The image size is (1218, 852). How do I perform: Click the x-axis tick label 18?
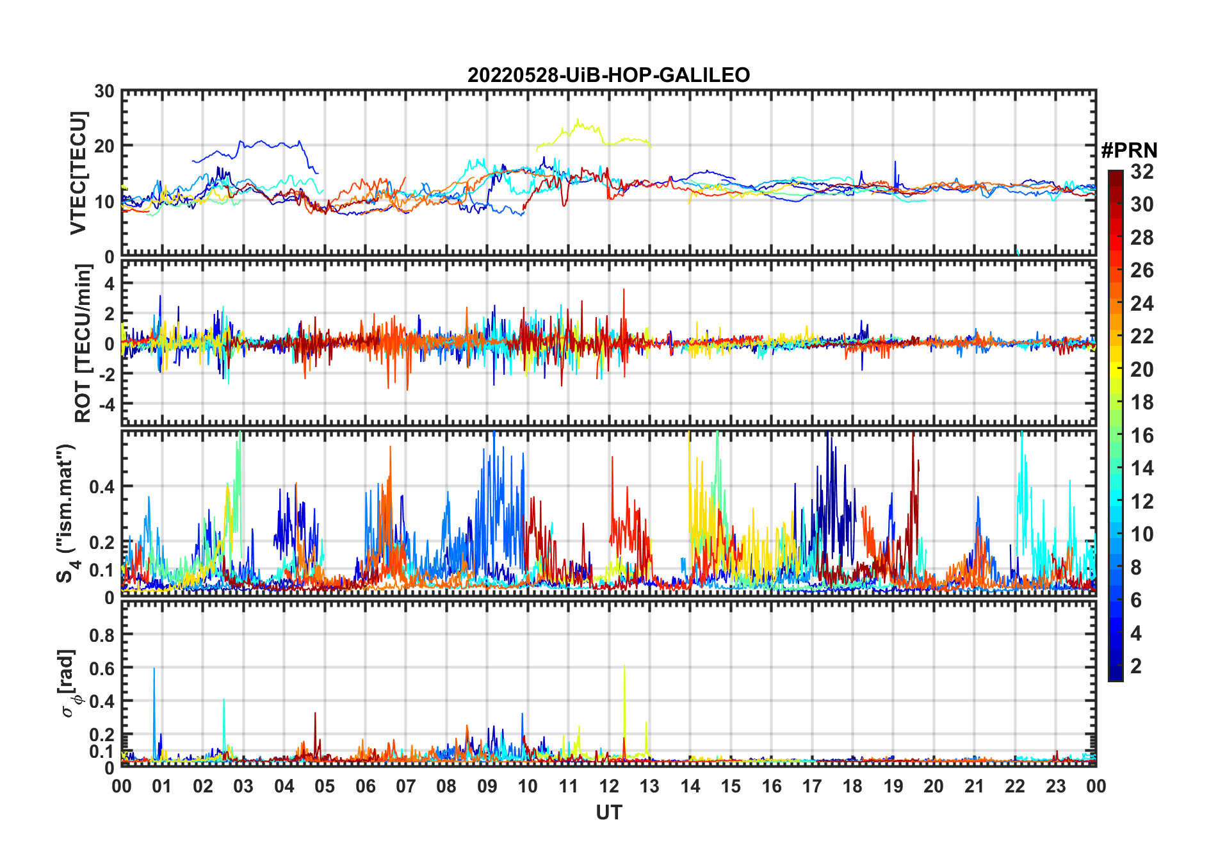(852, 786)
